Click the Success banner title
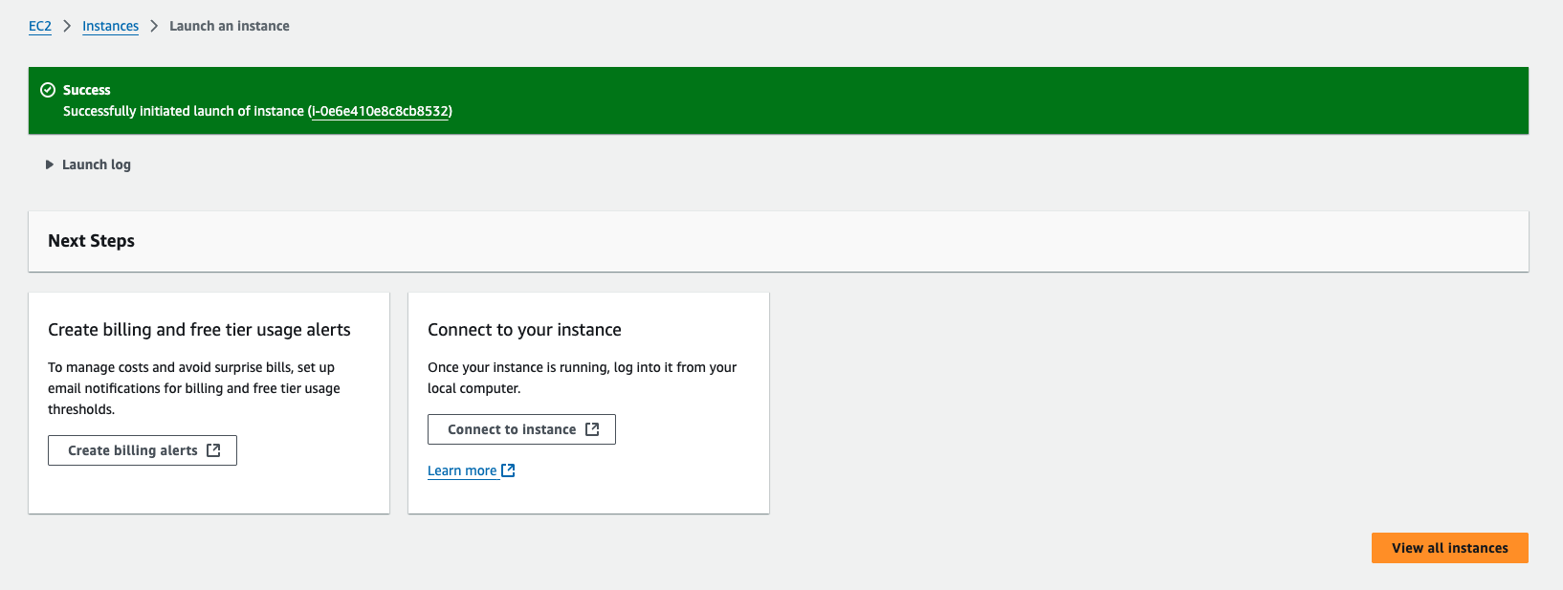Screen dimensions: 1563x590 pyautogui.click(x=87, y=90)
